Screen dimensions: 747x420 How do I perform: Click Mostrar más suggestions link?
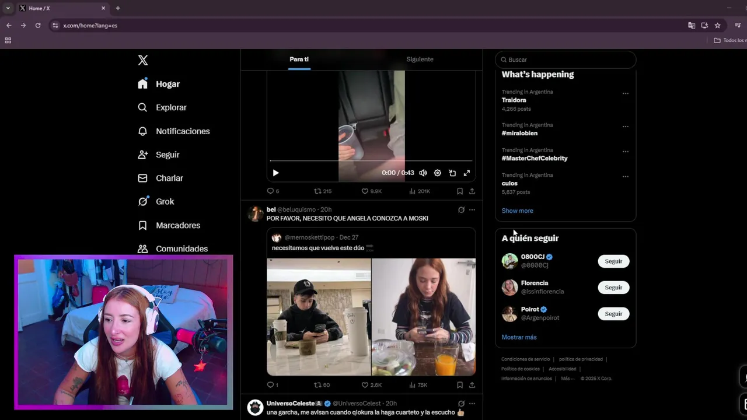519,337
